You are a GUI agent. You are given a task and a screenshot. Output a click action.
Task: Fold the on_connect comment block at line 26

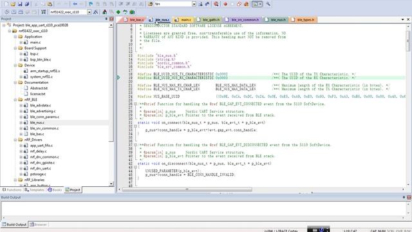[x=135, y=104]
